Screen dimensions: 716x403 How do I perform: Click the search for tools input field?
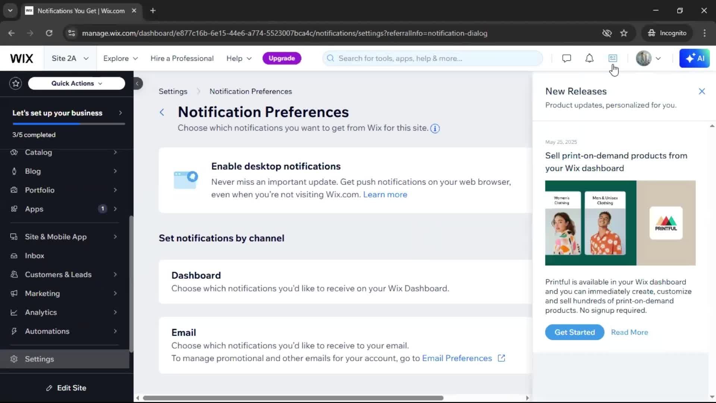click(433, 58)
